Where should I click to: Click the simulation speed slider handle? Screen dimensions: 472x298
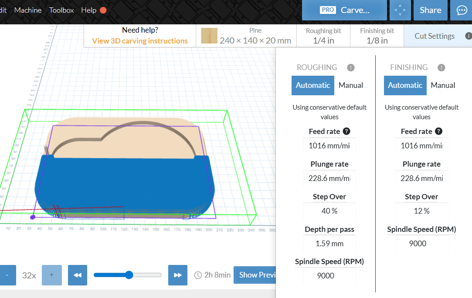pyautogui.click(x=129, y=275)
